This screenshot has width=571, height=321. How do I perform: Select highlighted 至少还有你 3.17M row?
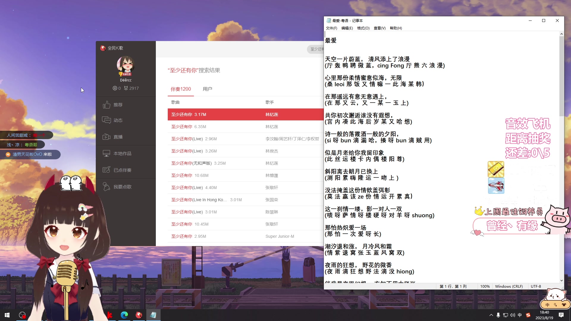[x=246, y=114]
